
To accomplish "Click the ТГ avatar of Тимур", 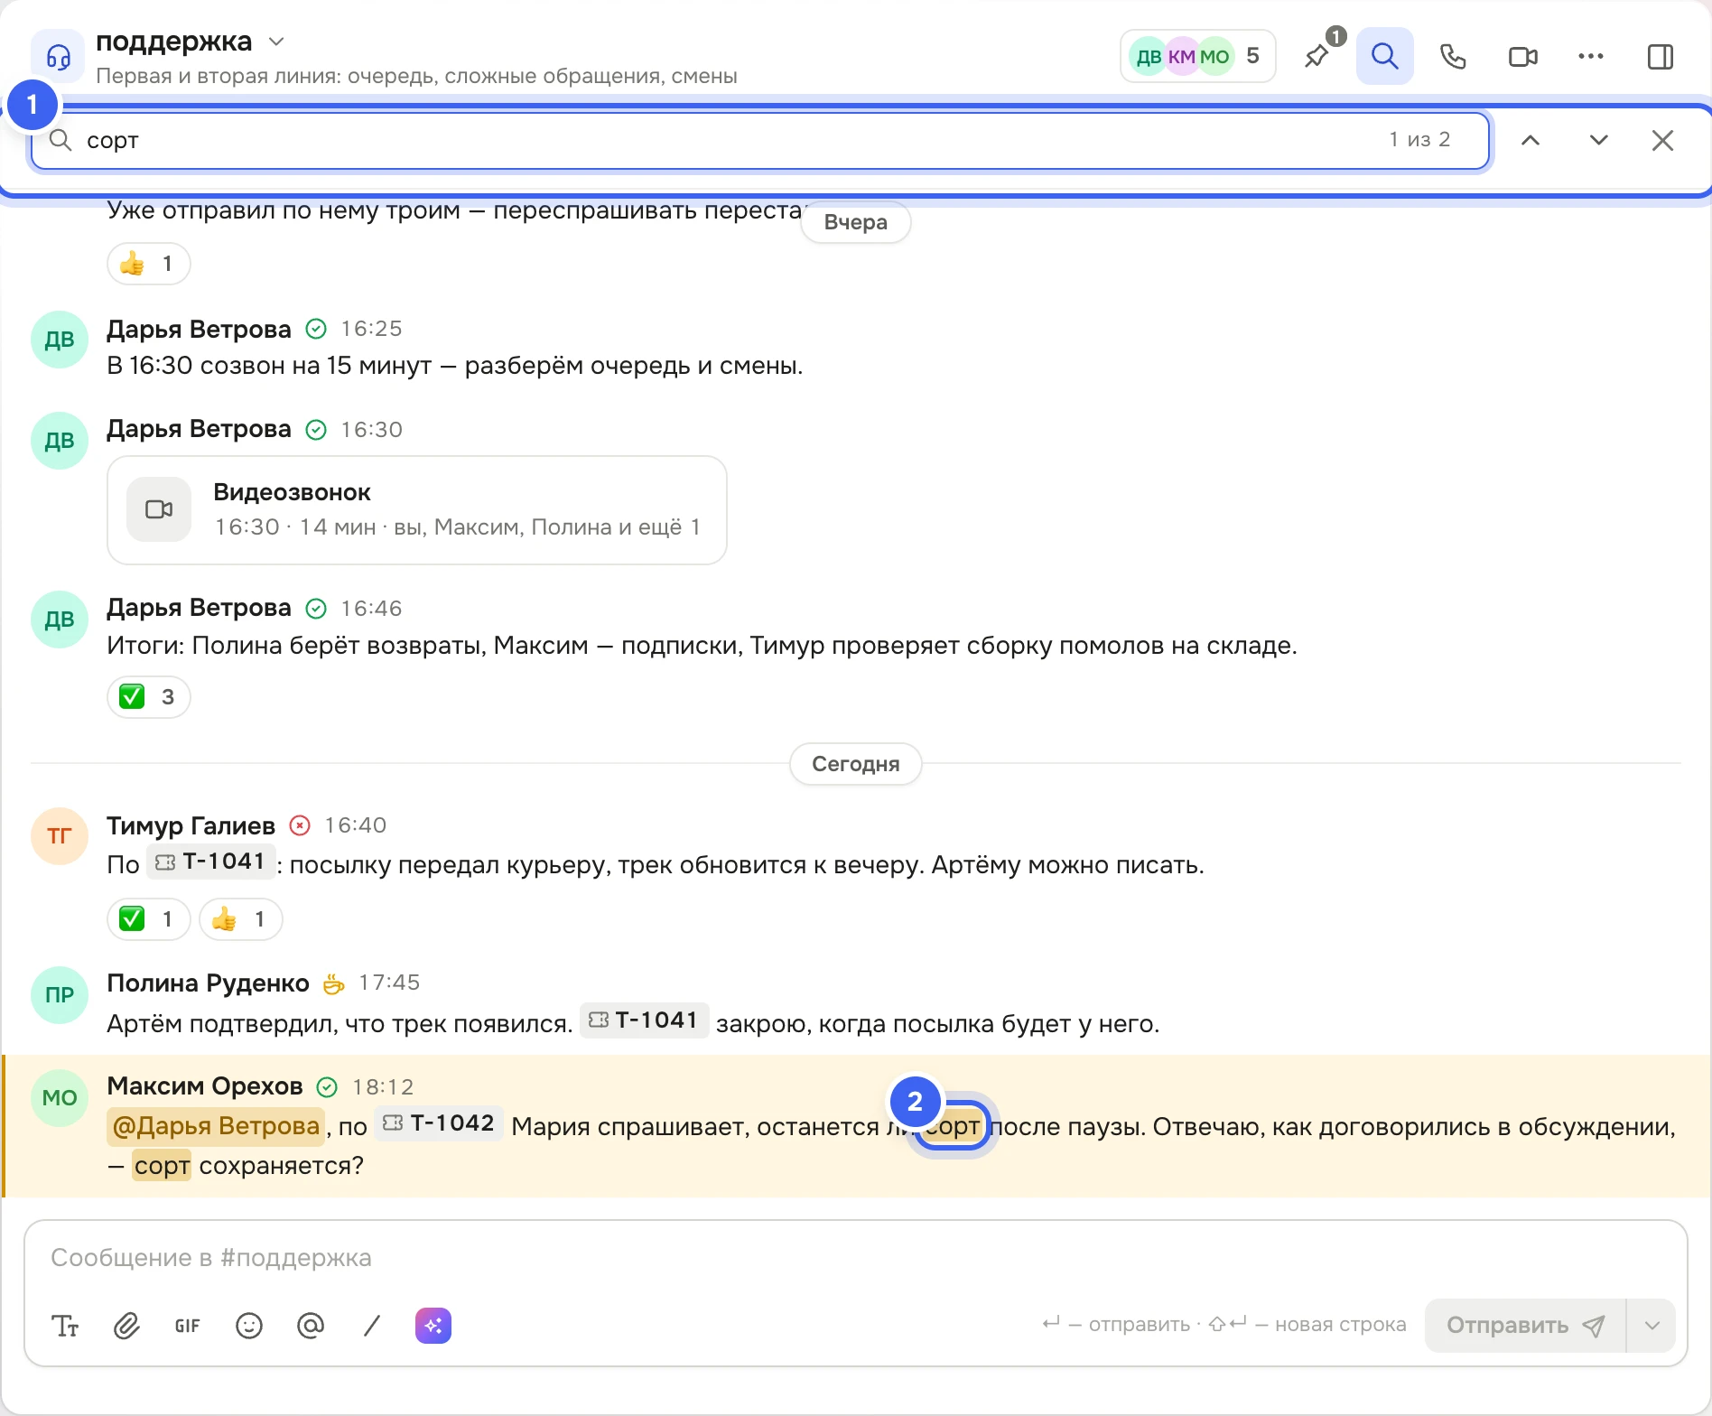I will click(x=60, y=836).
